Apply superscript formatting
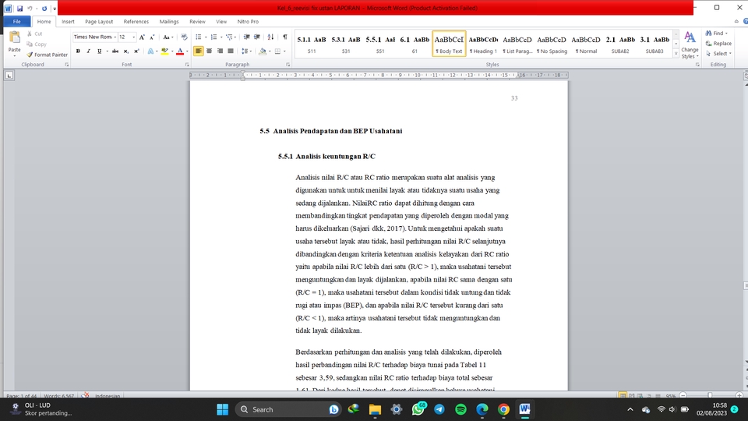The width and height of the screenshot is (748, 421). click(136, 51)
